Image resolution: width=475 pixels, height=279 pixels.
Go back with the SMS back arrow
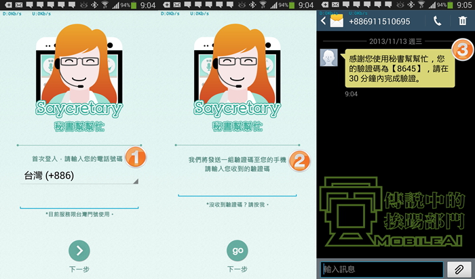(x=323, y=21)
